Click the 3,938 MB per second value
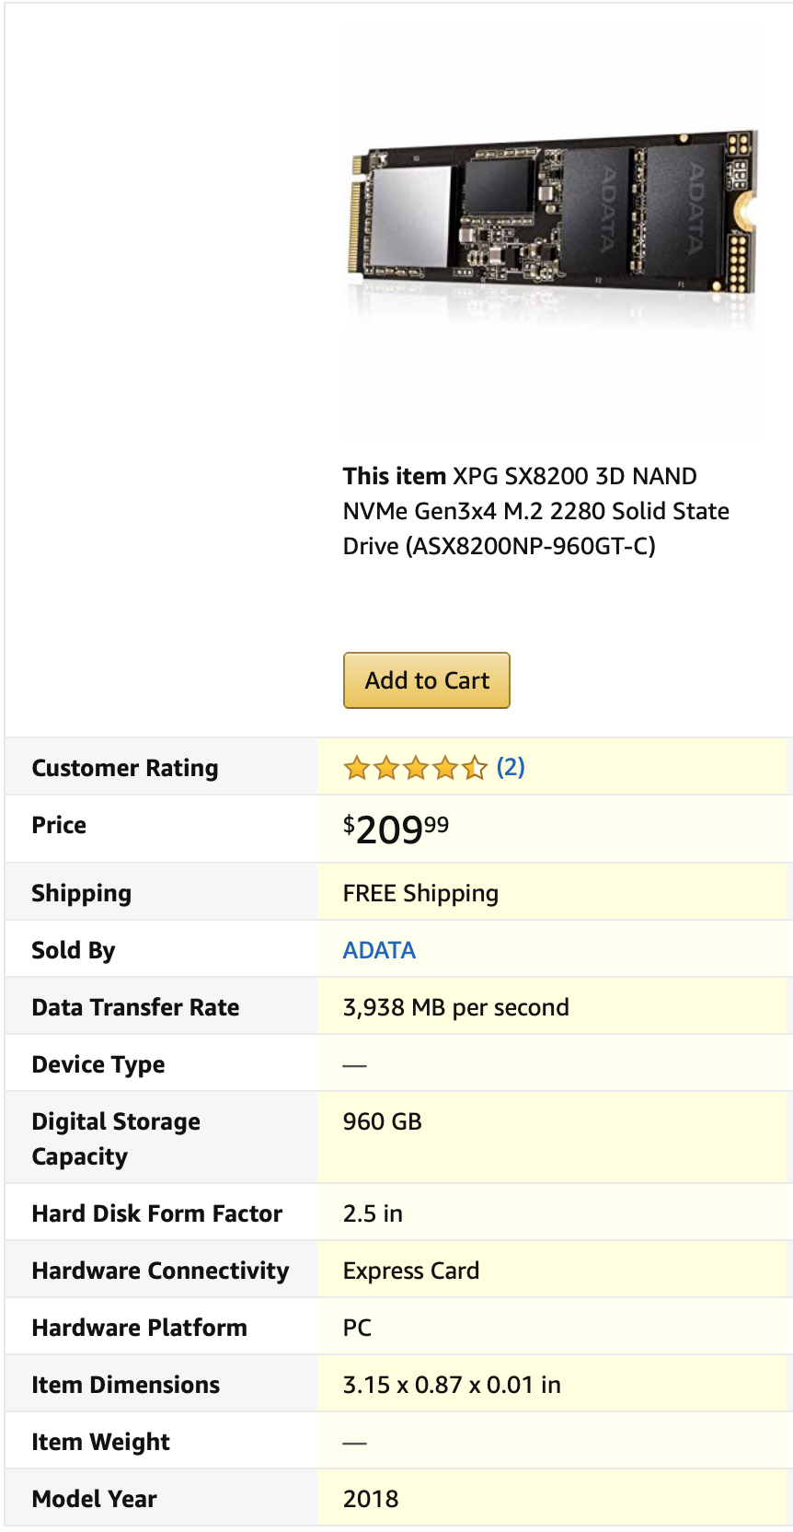793x1532 pixels. pyautogui.click(x=455, y=1007)
